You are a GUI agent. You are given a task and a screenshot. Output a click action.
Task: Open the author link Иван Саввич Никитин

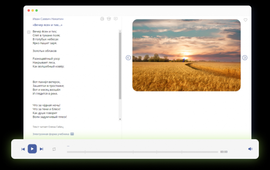tap(48, 19)
